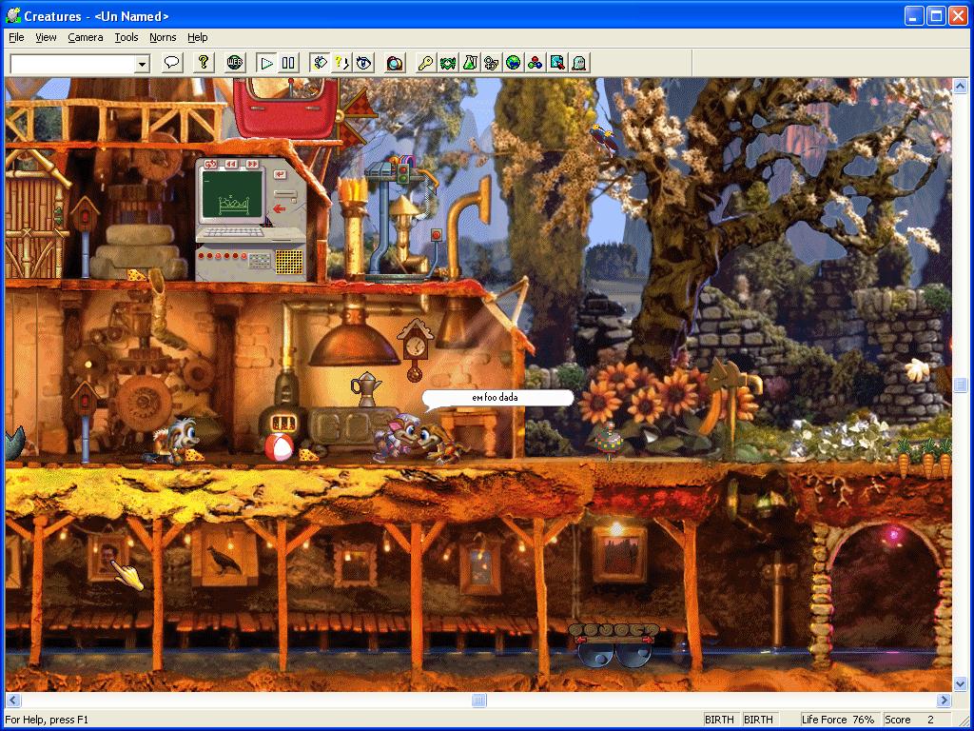This screenshot has height=731, width=974.
Task: Open the Earth globe icon in toolbar
Action: tap(513, 63)
